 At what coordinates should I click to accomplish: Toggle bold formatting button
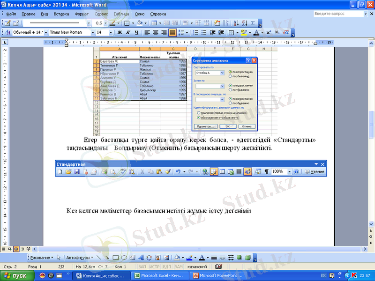119,32
